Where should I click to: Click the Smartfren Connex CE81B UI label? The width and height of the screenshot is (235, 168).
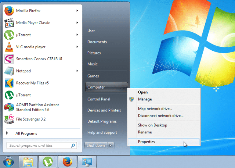[39, 59]
